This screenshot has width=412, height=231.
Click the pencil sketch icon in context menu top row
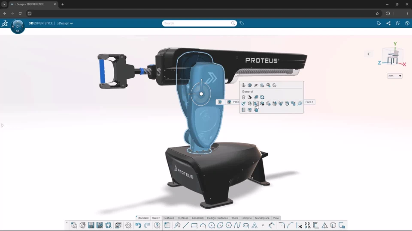point(256,86)
